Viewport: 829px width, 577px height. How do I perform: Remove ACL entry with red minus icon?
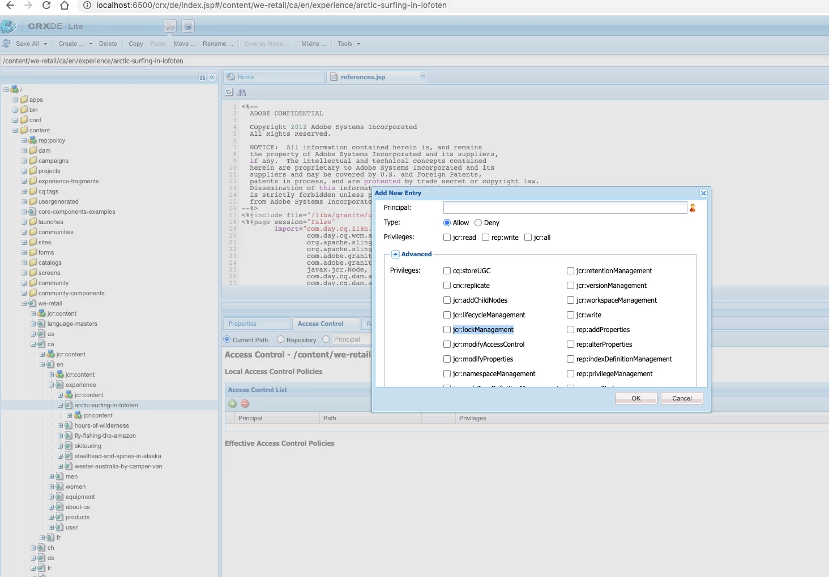pyautogui.click(x=245, y=403)
